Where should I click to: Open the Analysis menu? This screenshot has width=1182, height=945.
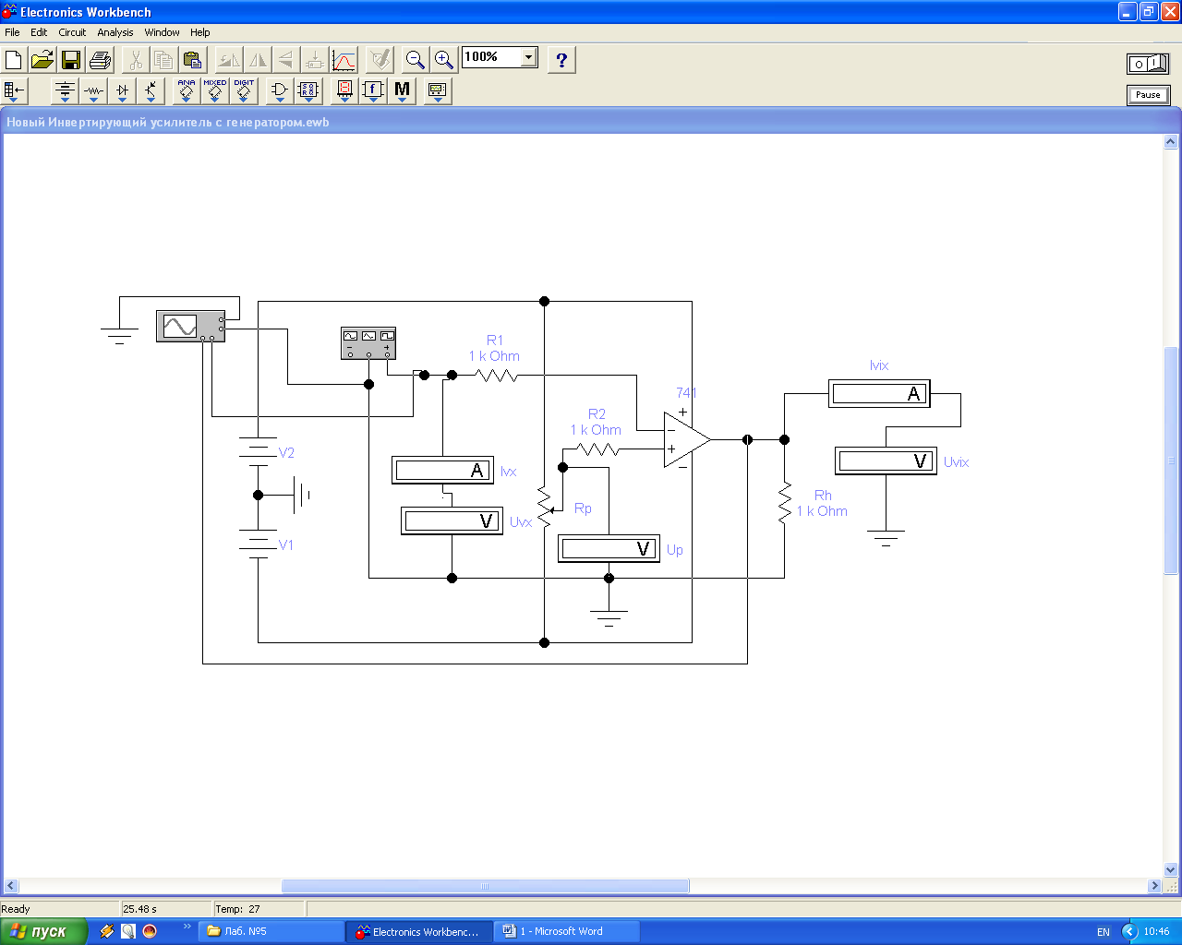(115, 32)
